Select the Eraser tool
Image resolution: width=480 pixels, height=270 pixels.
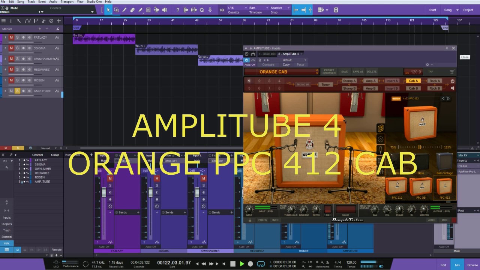(x=132, y=10)
